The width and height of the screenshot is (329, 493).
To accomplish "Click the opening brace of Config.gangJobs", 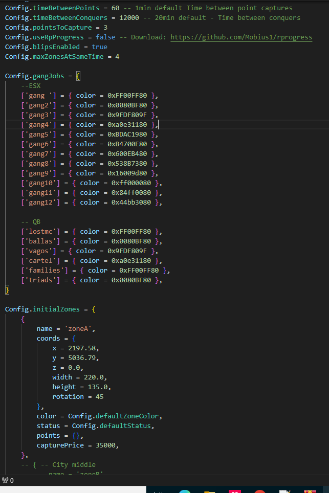I will [x=78, y=76].
